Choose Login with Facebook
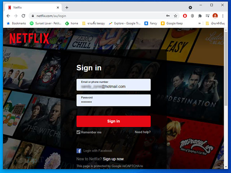 click(x=98, y=151)
